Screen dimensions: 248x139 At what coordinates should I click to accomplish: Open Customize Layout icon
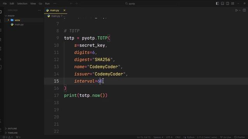[232, 3]
